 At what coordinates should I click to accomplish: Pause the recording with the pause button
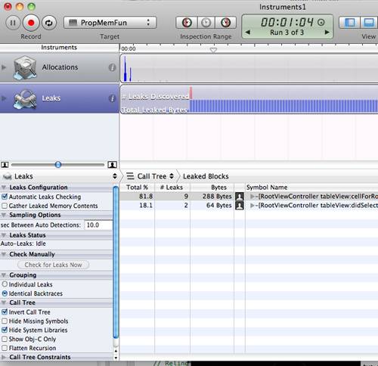pos(13,23)
